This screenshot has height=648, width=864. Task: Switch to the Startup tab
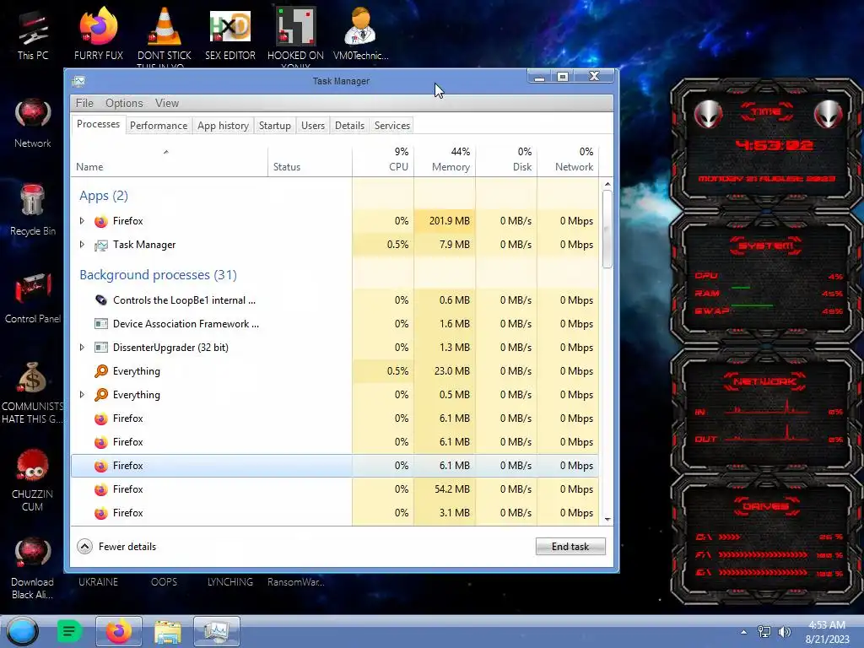point(275,126)
